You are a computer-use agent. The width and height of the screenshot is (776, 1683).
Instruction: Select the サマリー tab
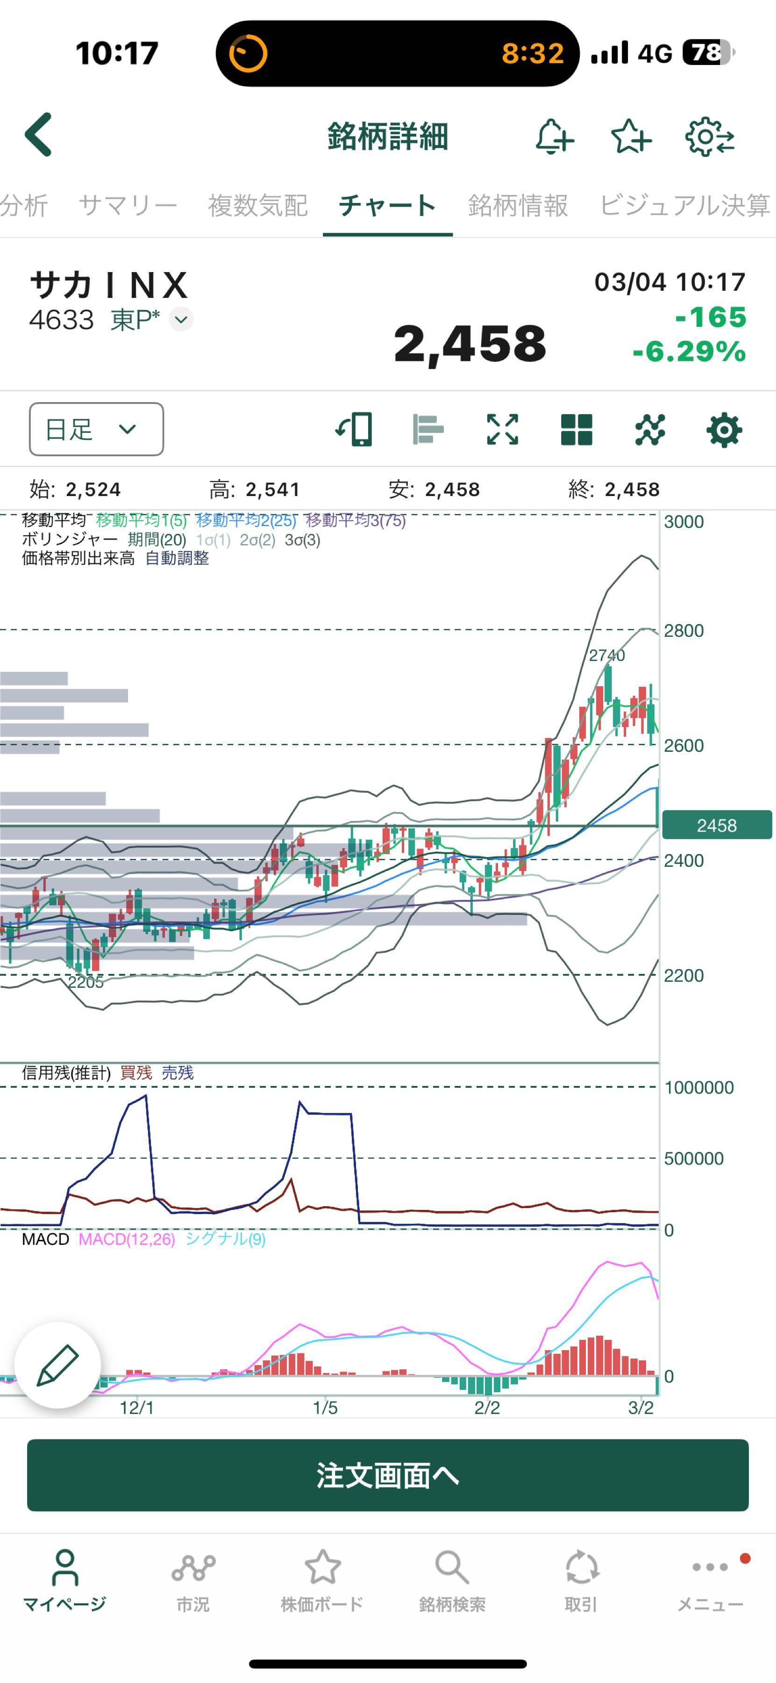tap(128, 205)
